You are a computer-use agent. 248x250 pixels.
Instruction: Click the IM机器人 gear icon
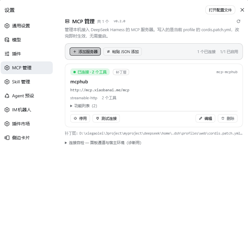[7, 110]
